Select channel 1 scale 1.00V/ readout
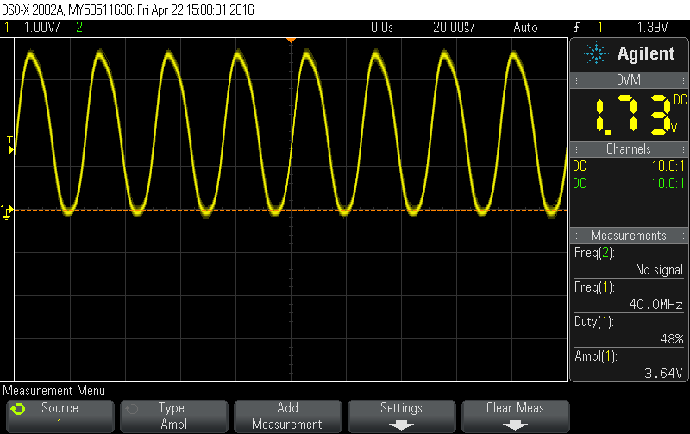Viewport: 690px width, 434px height. pyautogui.click(x=41, y=28)
